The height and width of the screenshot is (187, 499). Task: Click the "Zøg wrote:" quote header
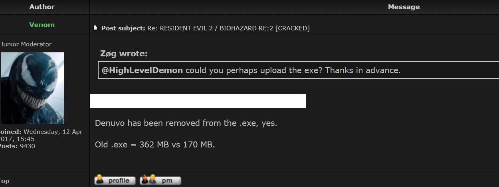tap(124, 54)
